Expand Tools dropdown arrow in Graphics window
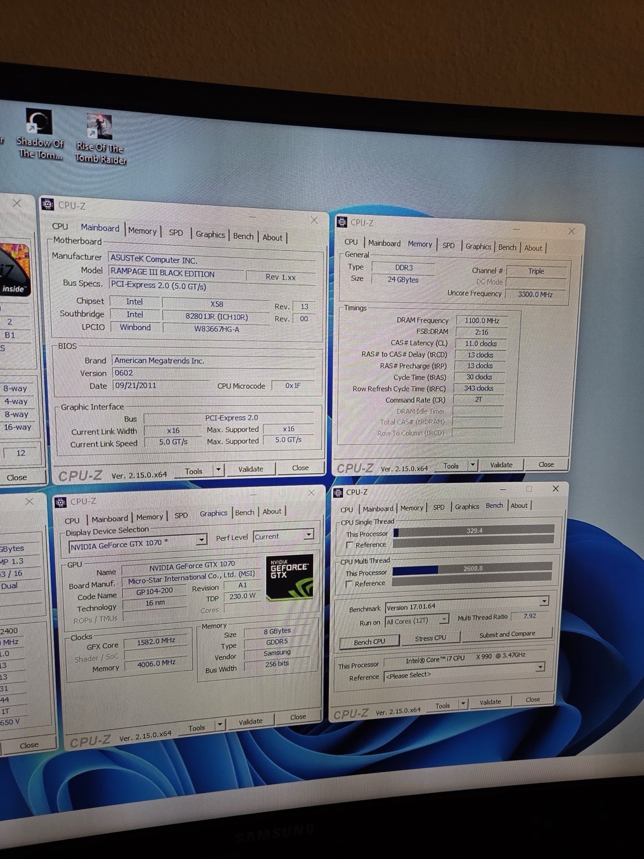The width and height of the screenshot is (644, 859). coord(219,725)
